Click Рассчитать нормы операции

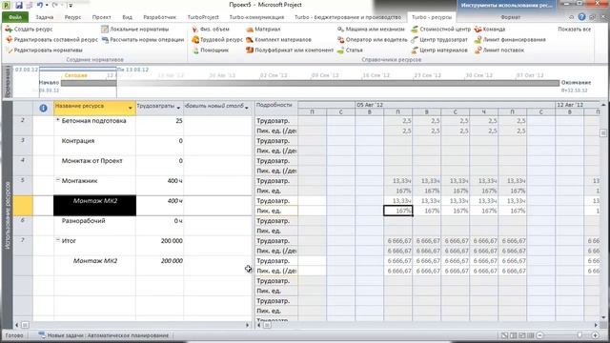pyautogui.click(x=142, y=40)
